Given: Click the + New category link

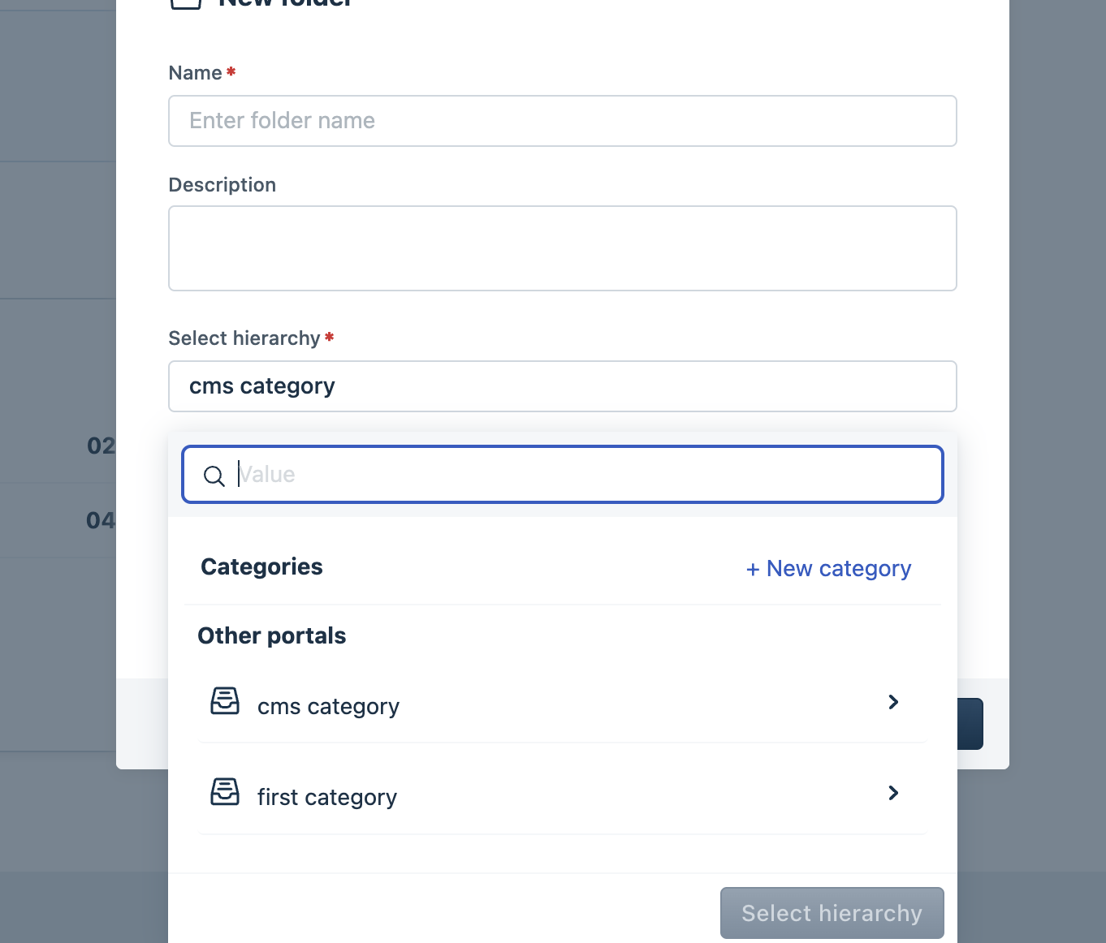Looking at the screenshot, I should click(x=829, y=568).
